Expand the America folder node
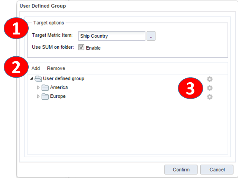The height and width of the screenshot is (178, 238). 39,88
